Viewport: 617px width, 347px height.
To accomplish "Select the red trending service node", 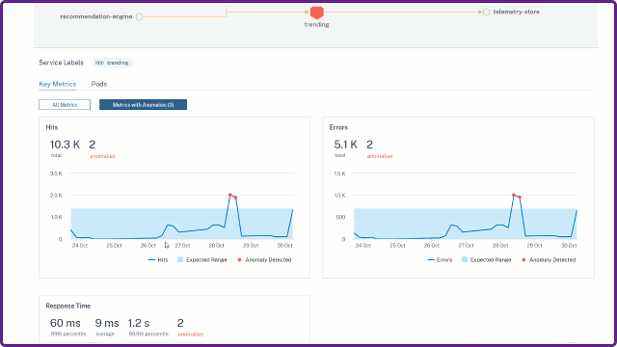I will (x=317, y=13).
